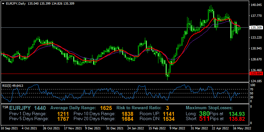The height and width of the screenshot is (132, 264).
Task: Click the Long stop loss 380 pips value
Action: tap(204, 113)
